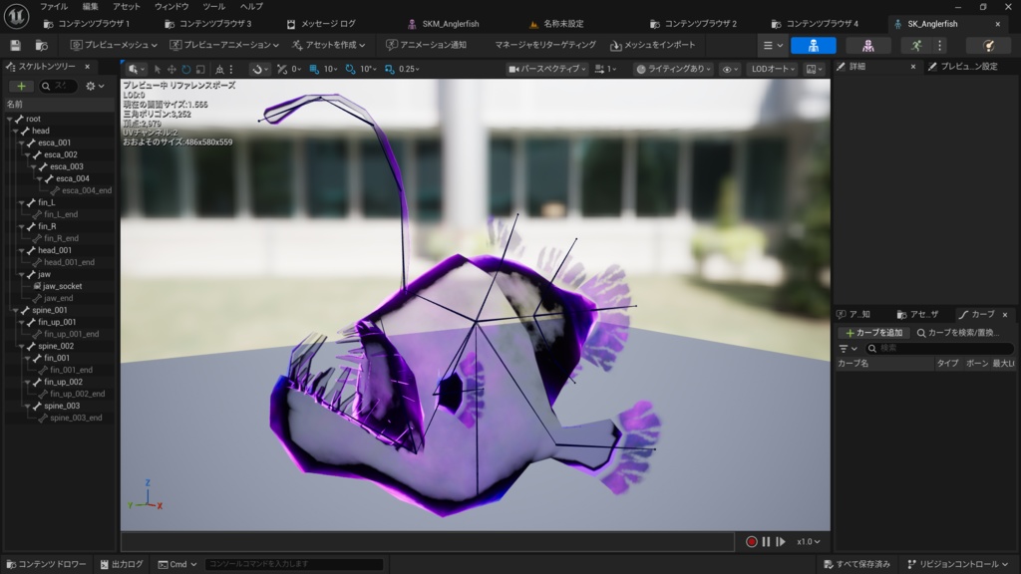Open the ウィンドウ (Window) menu
The height and width of the screenshot is (574, 1021).
171,7
